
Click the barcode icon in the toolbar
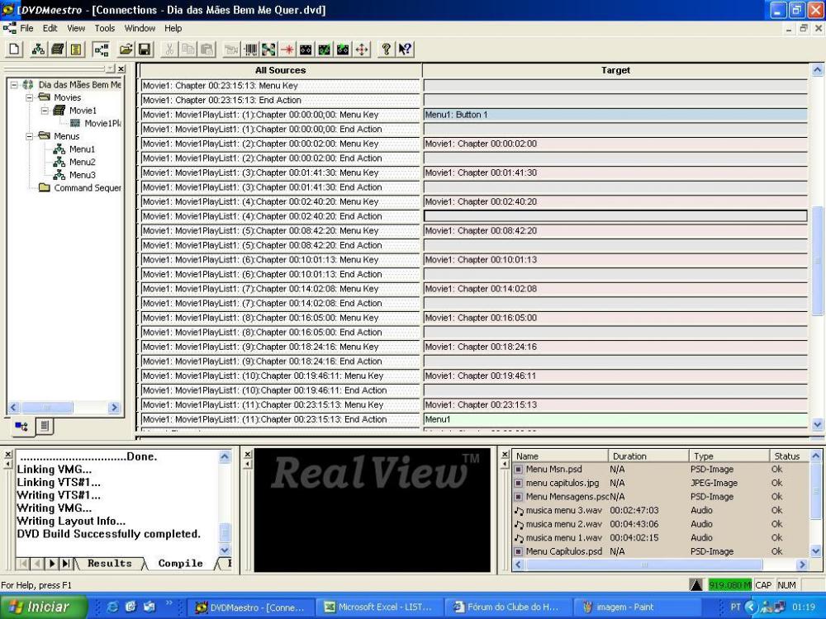point(251,50)
